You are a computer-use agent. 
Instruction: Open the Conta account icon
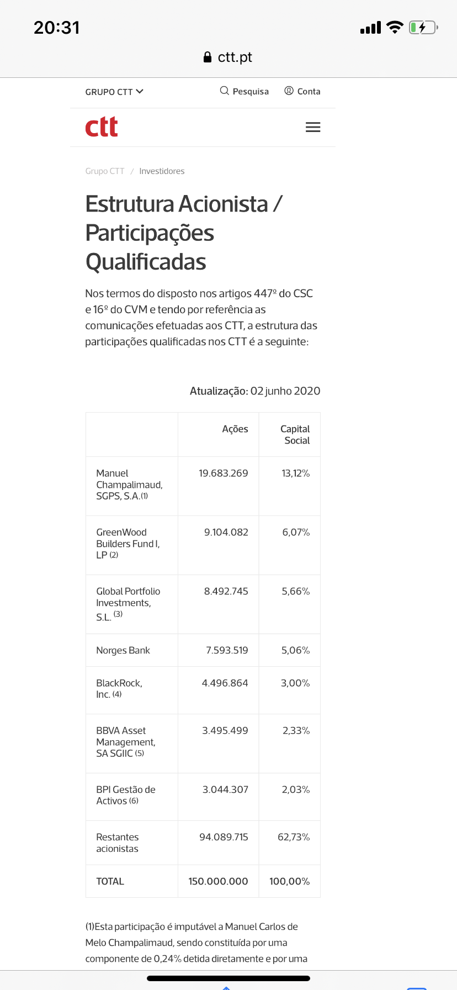[289, 91]
